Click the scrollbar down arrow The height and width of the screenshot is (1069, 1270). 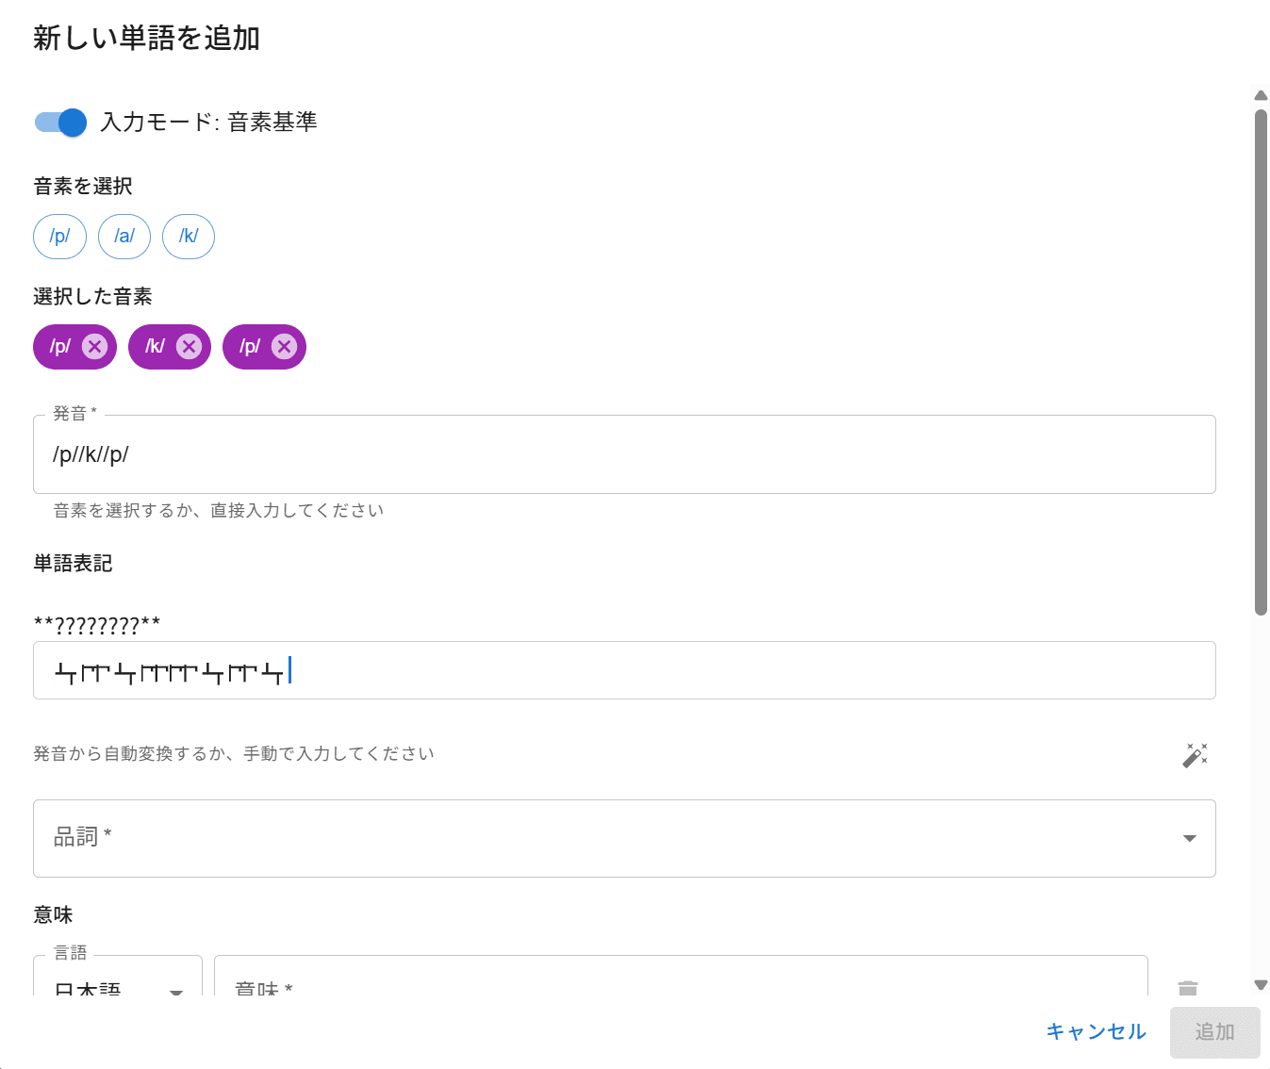(1261, 985)
